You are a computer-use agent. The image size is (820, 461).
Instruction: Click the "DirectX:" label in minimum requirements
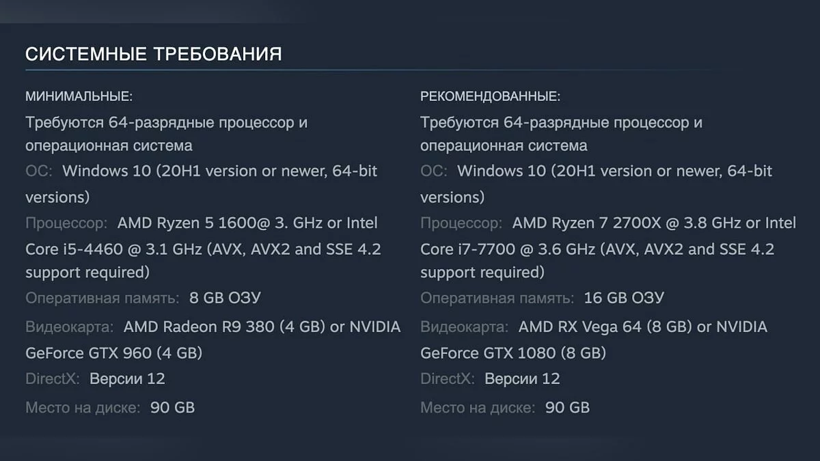53,378
